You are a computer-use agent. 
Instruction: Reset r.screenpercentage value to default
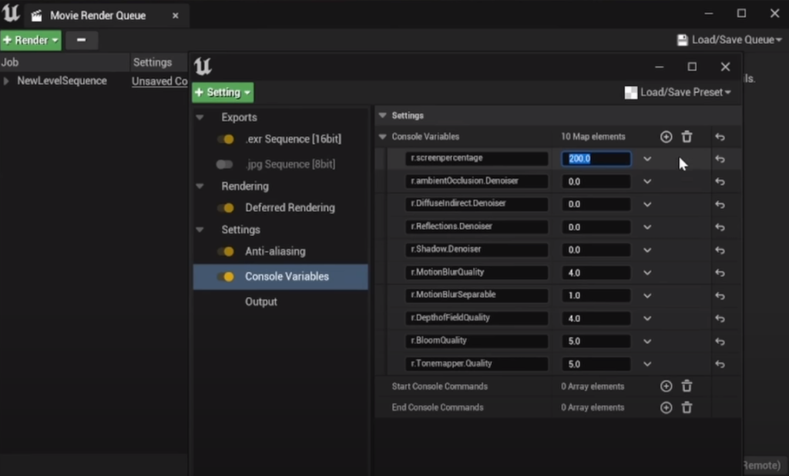pyautogui.click(x=720, y=159)
